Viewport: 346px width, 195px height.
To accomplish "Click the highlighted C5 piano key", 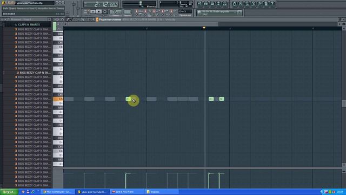I will [58, 99].
